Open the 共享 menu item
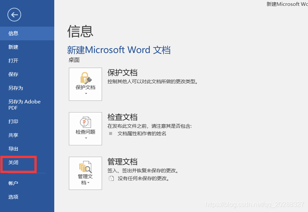The width and height of the screenshot is (308, 212). [27, 135]
